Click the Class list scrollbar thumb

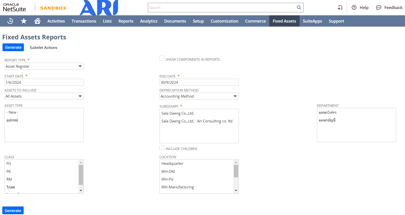[x=81, y=175]
